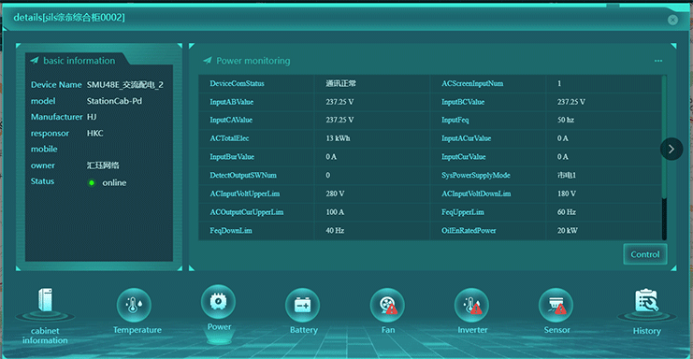
Task: Click the Power monitoring table scrollbar
Action: 664,157
